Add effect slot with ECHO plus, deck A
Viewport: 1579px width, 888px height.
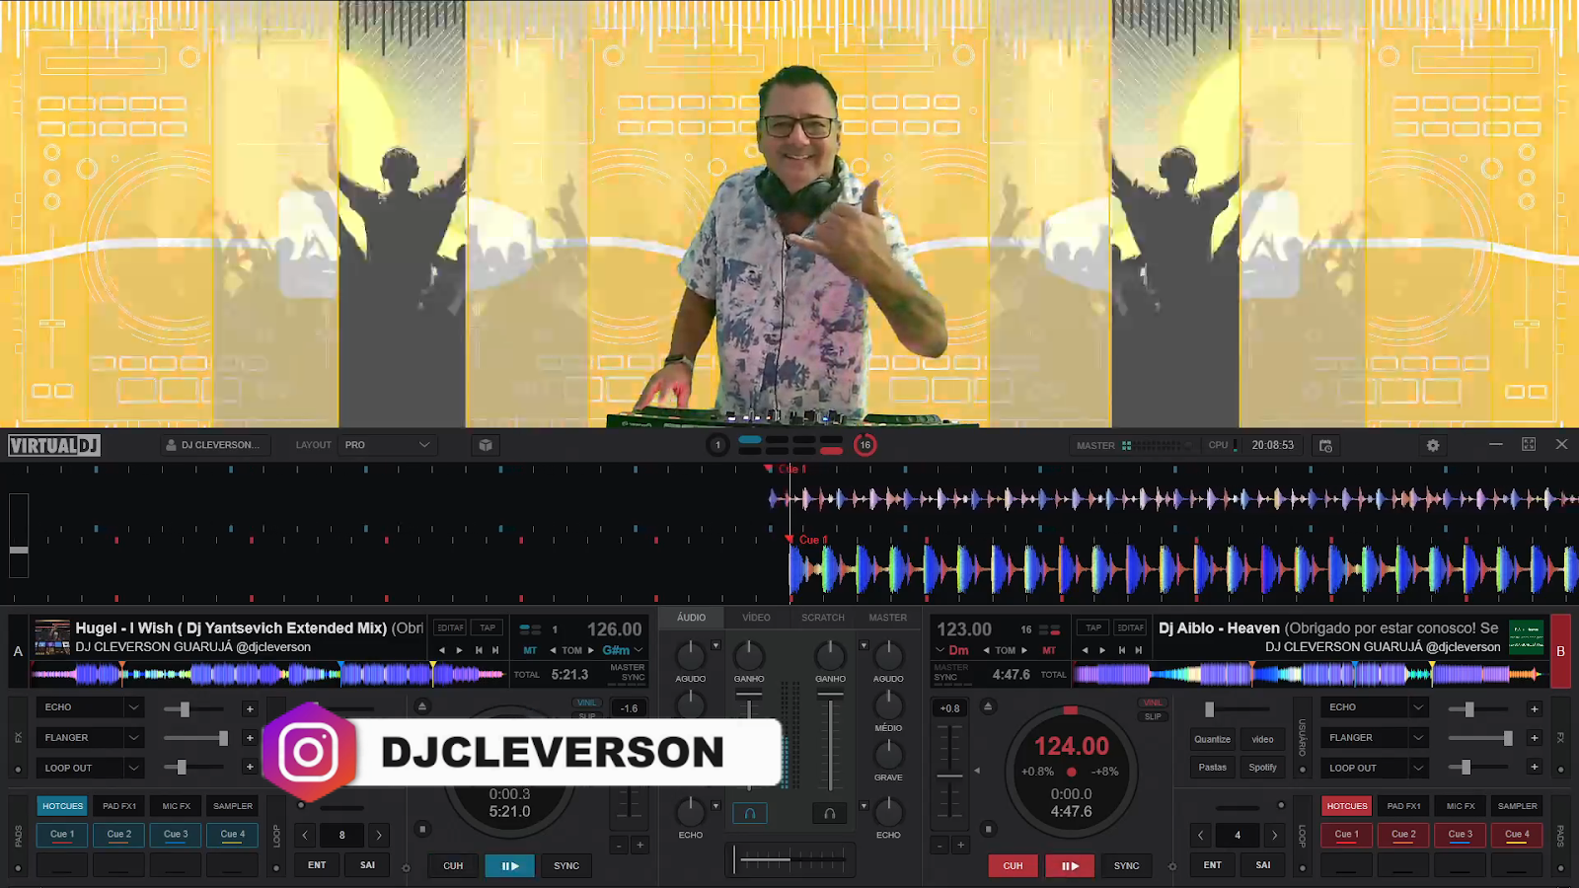(250, 708)
